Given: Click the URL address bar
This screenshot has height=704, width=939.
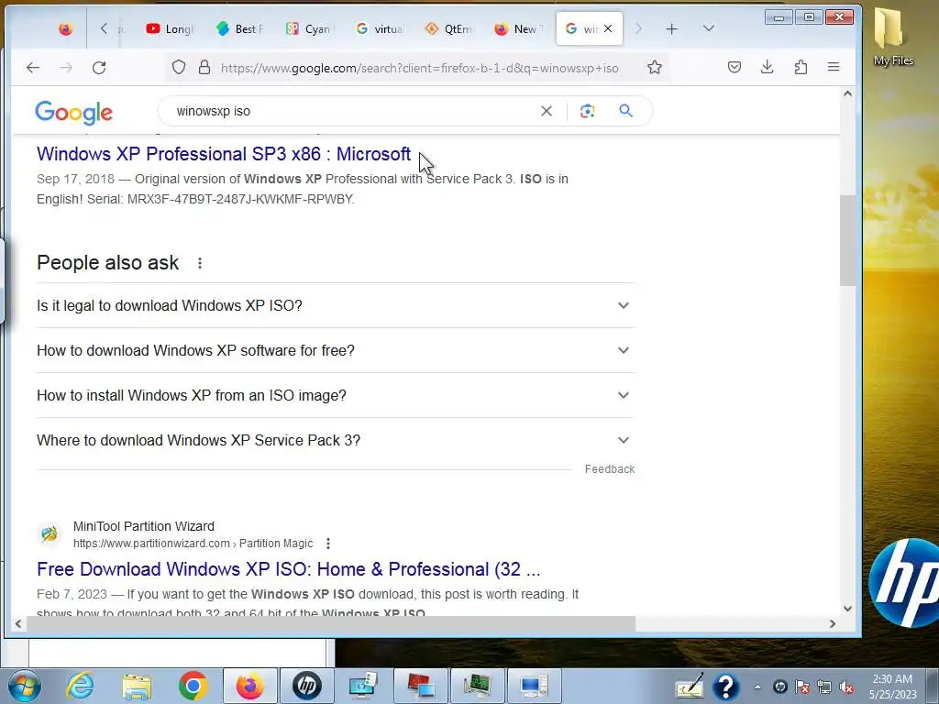Looking at the screenshot, I should tap(419, 68).
